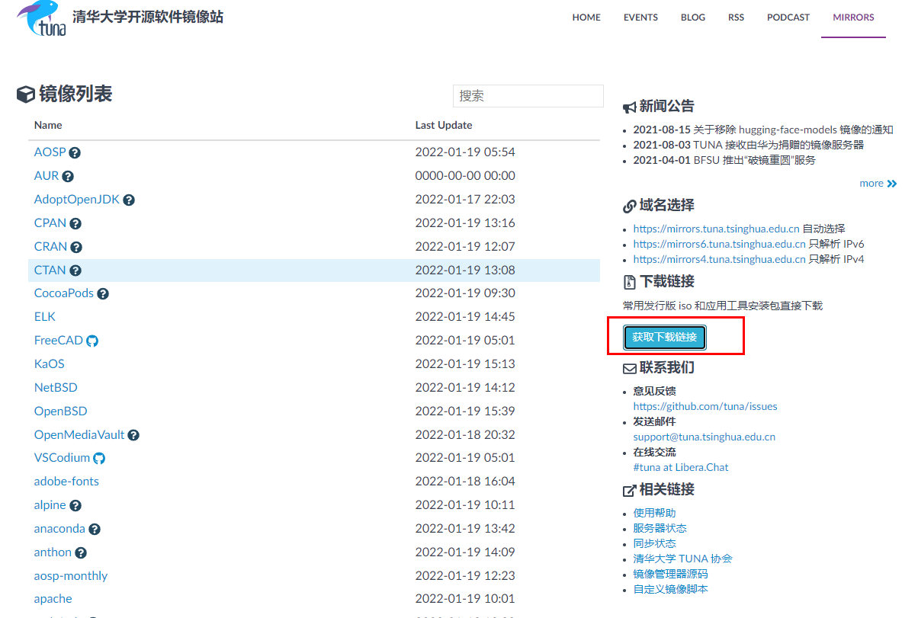Open the CPAN mirror link

50,223
